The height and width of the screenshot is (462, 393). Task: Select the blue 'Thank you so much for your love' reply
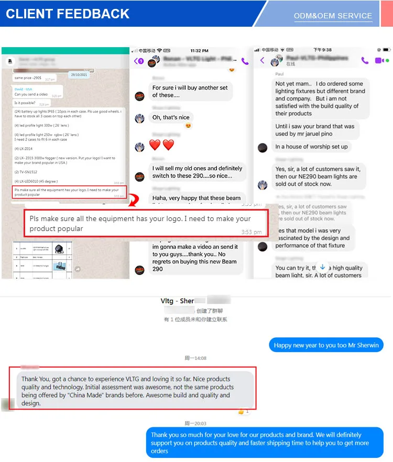[265, 443]
